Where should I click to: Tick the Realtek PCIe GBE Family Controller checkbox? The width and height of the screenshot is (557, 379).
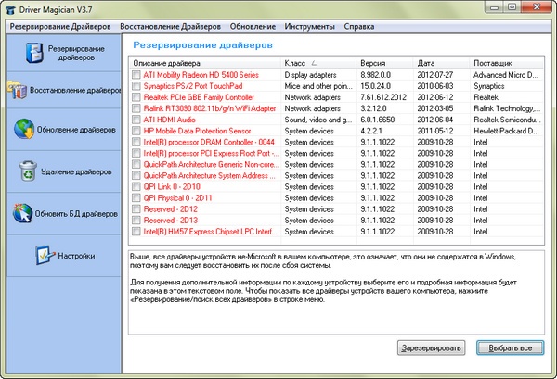click(x=136, y=96)
